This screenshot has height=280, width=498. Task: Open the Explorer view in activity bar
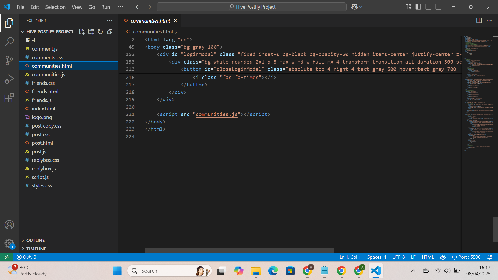coord(9,23)
